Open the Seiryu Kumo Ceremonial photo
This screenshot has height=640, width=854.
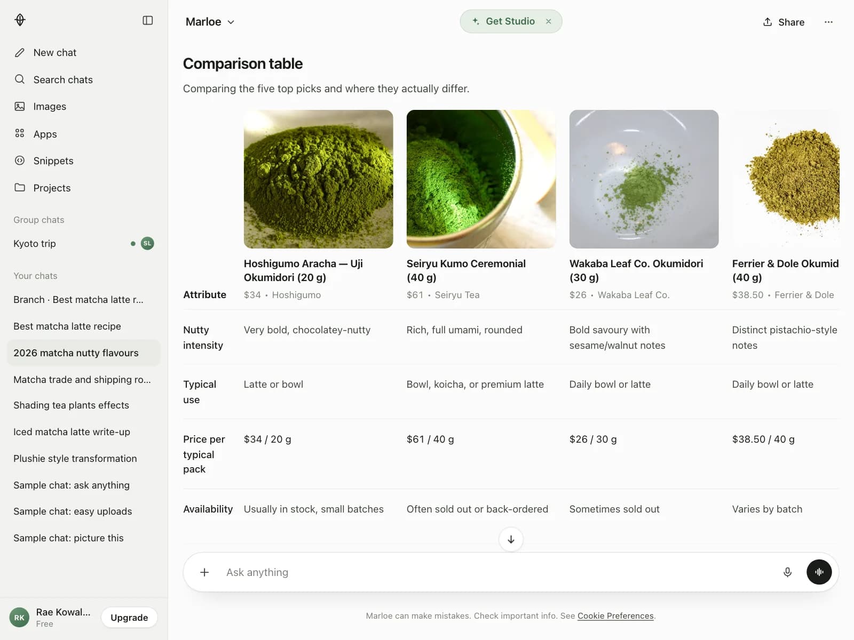point(481,179)
